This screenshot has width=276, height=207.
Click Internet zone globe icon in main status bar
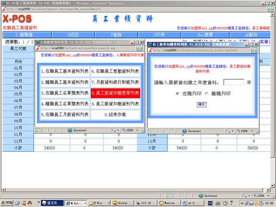click(201, 195)
